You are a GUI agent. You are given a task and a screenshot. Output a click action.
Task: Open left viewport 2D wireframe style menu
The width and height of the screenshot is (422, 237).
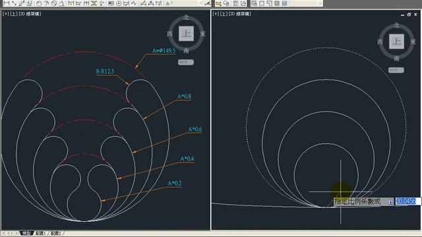point(30,14)
